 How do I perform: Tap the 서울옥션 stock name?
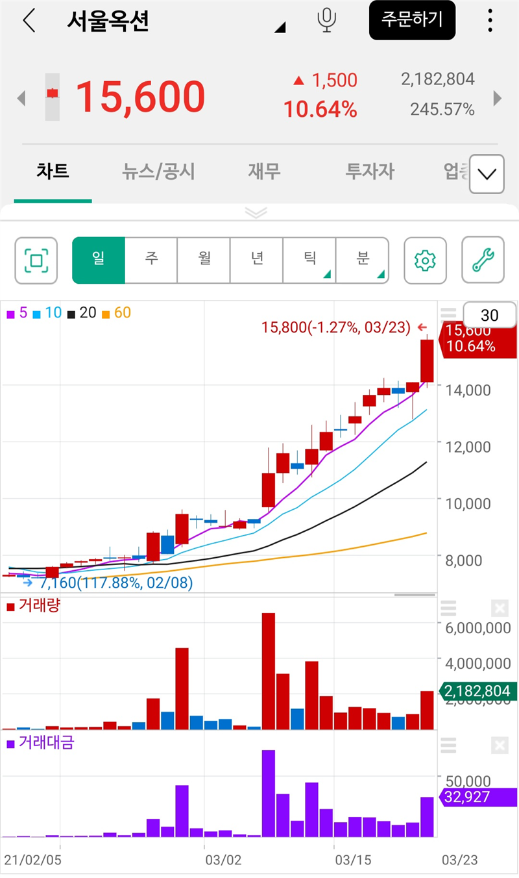tap(108, 21)
